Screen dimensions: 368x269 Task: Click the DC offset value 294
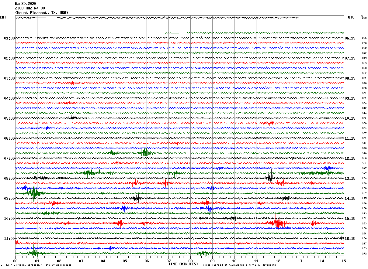[364, 179]
